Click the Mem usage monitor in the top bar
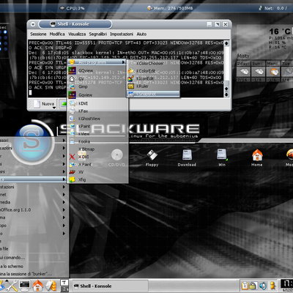 coord(170,8)
